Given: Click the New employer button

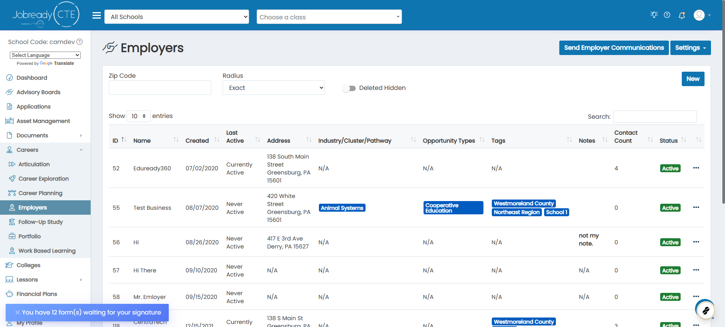Looking at the screenshot, I should (x=693, y=79).
